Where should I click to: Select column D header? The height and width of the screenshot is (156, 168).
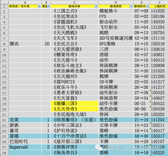(x=116, y=3)
